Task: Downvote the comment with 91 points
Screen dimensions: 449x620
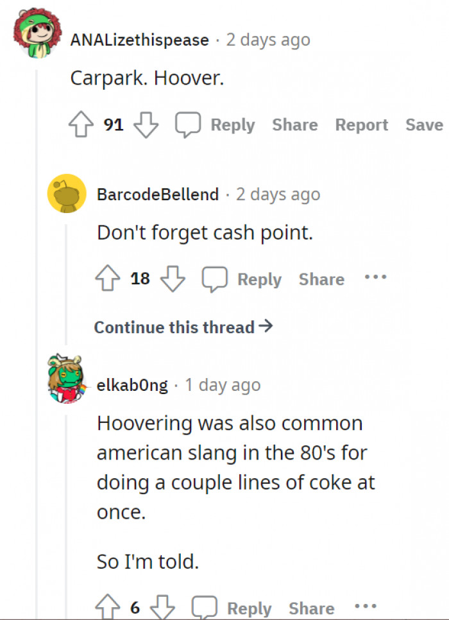Action: [146, 125]
